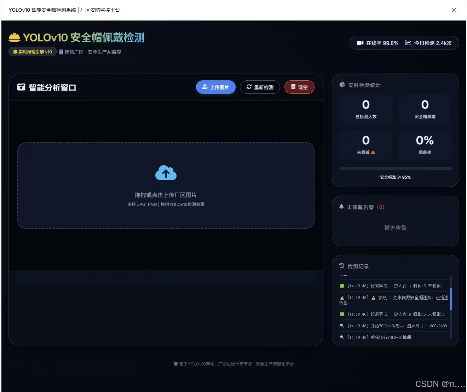Click the 检测记录 panel heading

[x=358, y=266]
